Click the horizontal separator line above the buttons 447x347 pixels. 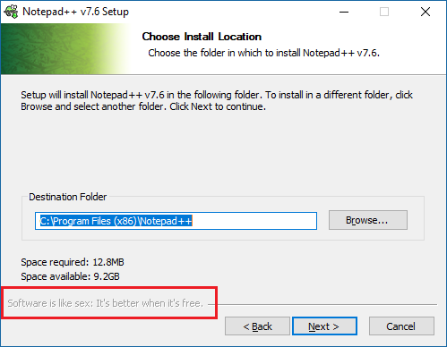(322, 304)
